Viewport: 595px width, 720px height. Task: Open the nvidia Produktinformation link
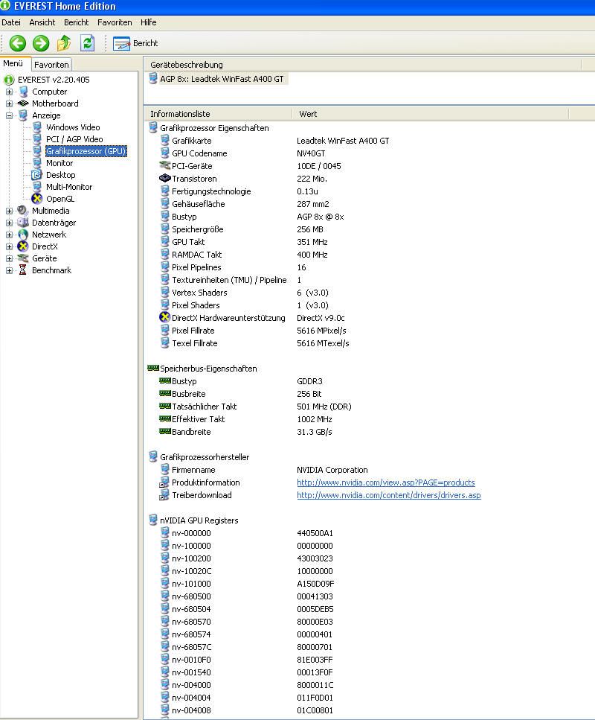pyautogui.click(x=386, y=482)
